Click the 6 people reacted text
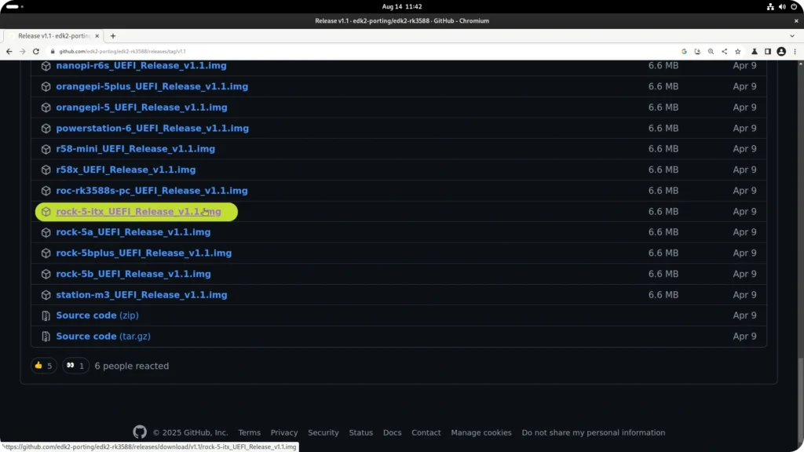This screenshot has width=804, height=452. 132,366
